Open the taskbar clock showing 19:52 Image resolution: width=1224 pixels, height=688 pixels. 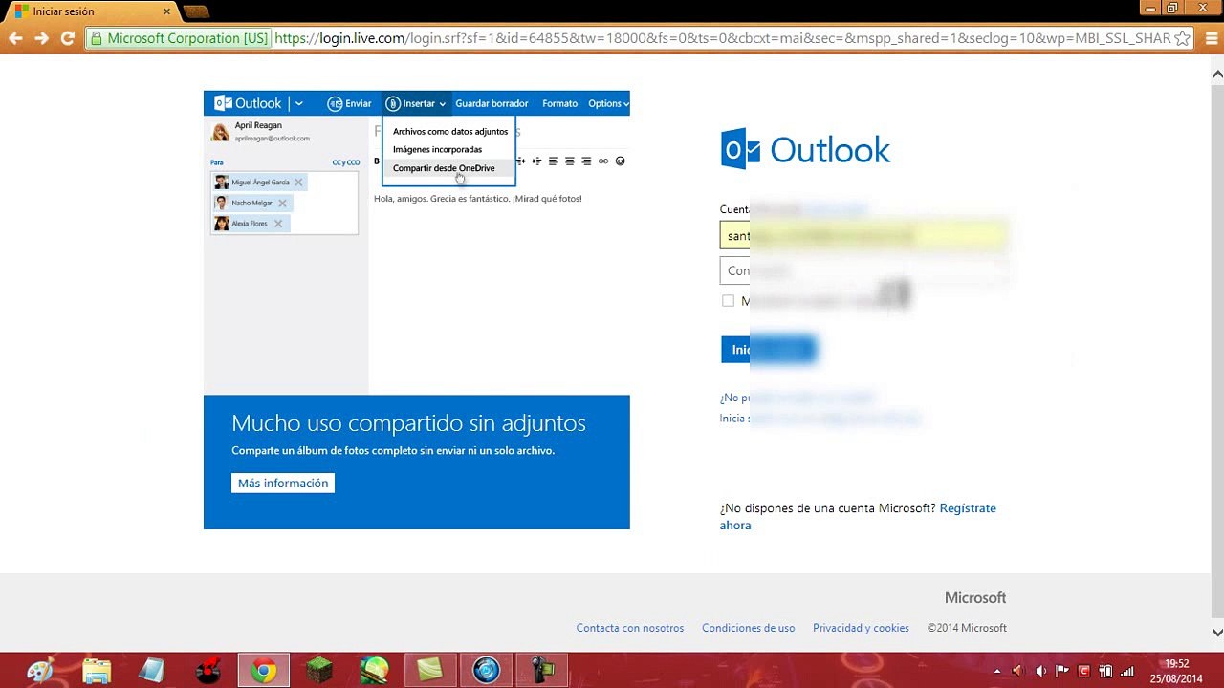coord(1177,671)
